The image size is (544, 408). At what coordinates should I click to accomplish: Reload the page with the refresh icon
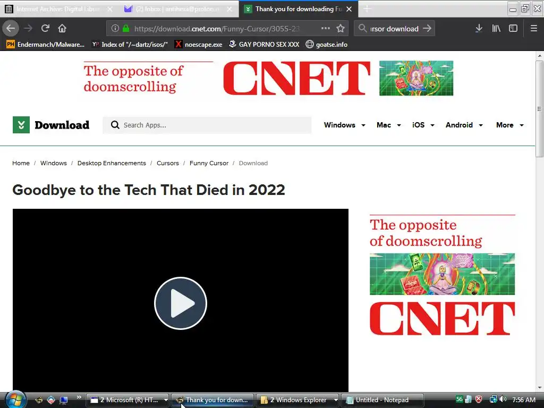[45, 29]
